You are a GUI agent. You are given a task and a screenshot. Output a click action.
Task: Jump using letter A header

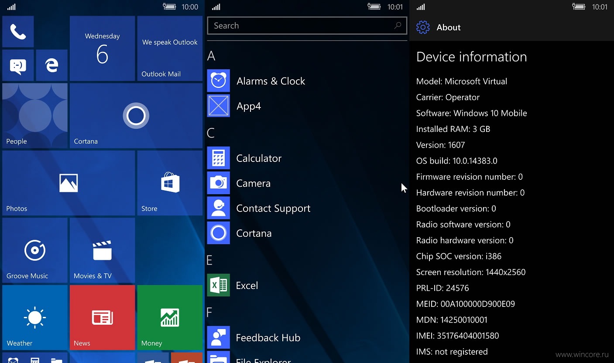(211, 56)
